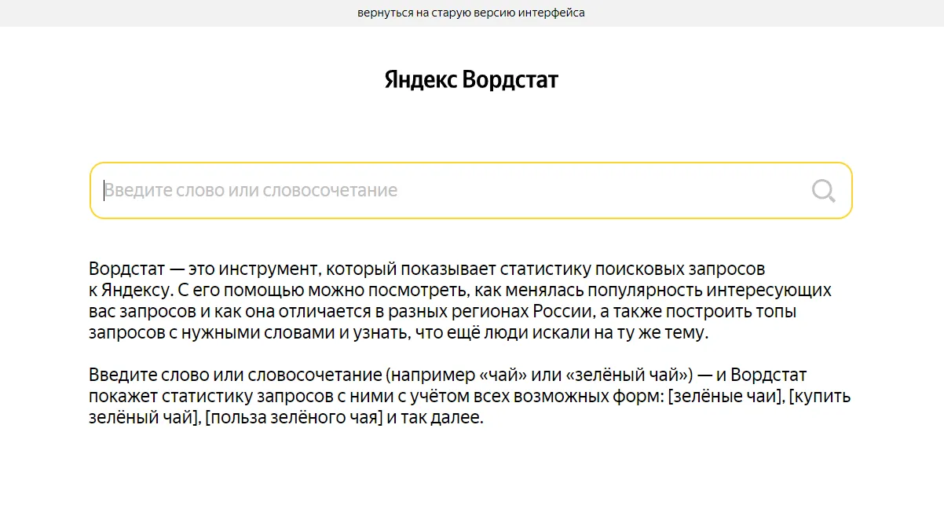Viewport: 944px width, 531px height.
Task: Click the placeholder text Введите слово или словосочетание
Action: [251, 191]
